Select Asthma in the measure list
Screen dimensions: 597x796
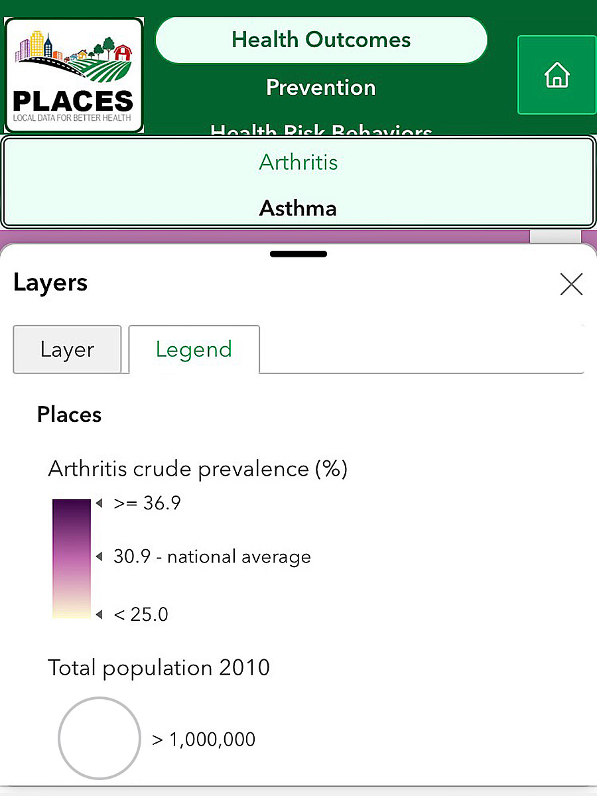click(298, 208)
